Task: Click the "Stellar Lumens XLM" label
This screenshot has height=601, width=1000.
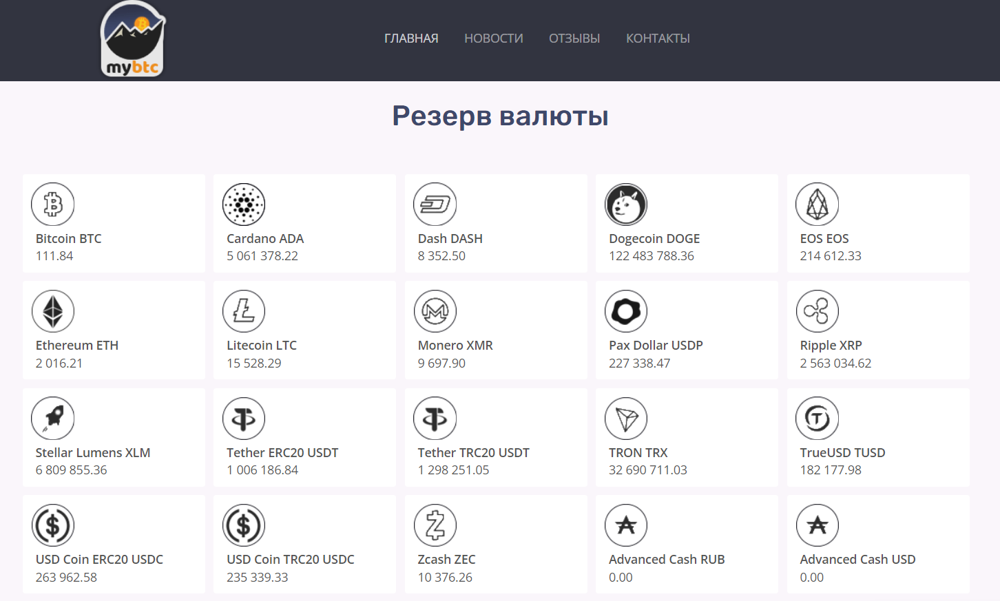Action: 93,453
